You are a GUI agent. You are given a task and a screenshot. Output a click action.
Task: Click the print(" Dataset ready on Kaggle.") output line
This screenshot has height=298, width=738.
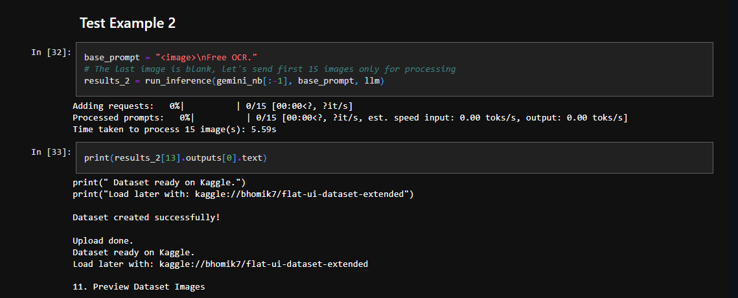159,182
